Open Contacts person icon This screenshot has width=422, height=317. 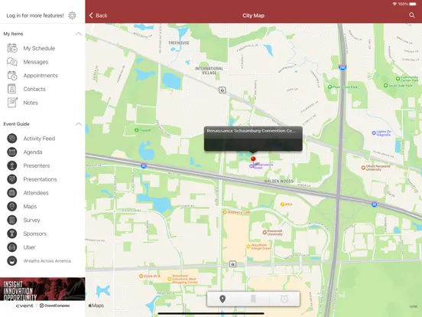pyautogui.click(x=11, y=89)
